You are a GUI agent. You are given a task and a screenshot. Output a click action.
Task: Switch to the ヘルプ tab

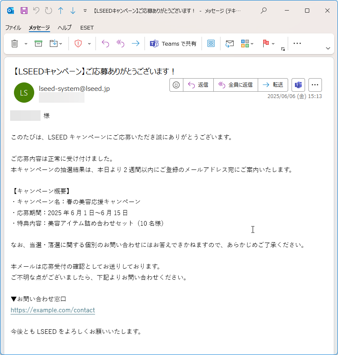coord(64,27)
